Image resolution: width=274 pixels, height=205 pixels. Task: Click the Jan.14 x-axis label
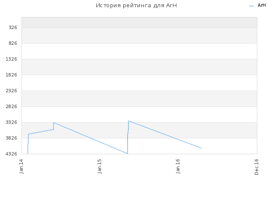coord(21,166)
